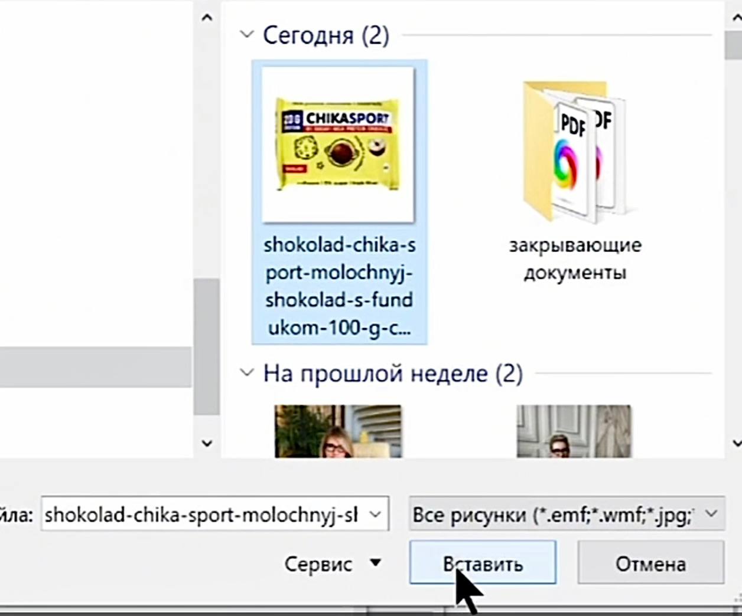The width and height of the screenshot is (742, 616).
Task: Click the navigation pane scroll down arrow
Action: (207, 443)
